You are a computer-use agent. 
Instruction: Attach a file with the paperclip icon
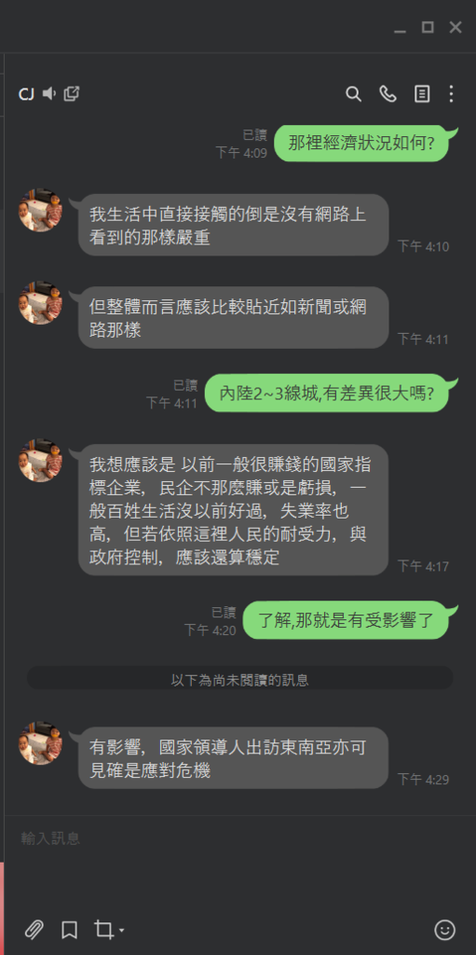34,930
